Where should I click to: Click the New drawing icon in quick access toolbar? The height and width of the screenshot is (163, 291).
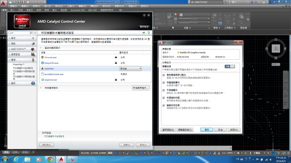(11, 2)
